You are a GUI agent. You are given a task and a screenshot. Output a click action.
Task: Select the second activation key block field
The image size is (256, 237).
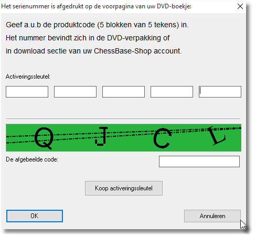75,92
